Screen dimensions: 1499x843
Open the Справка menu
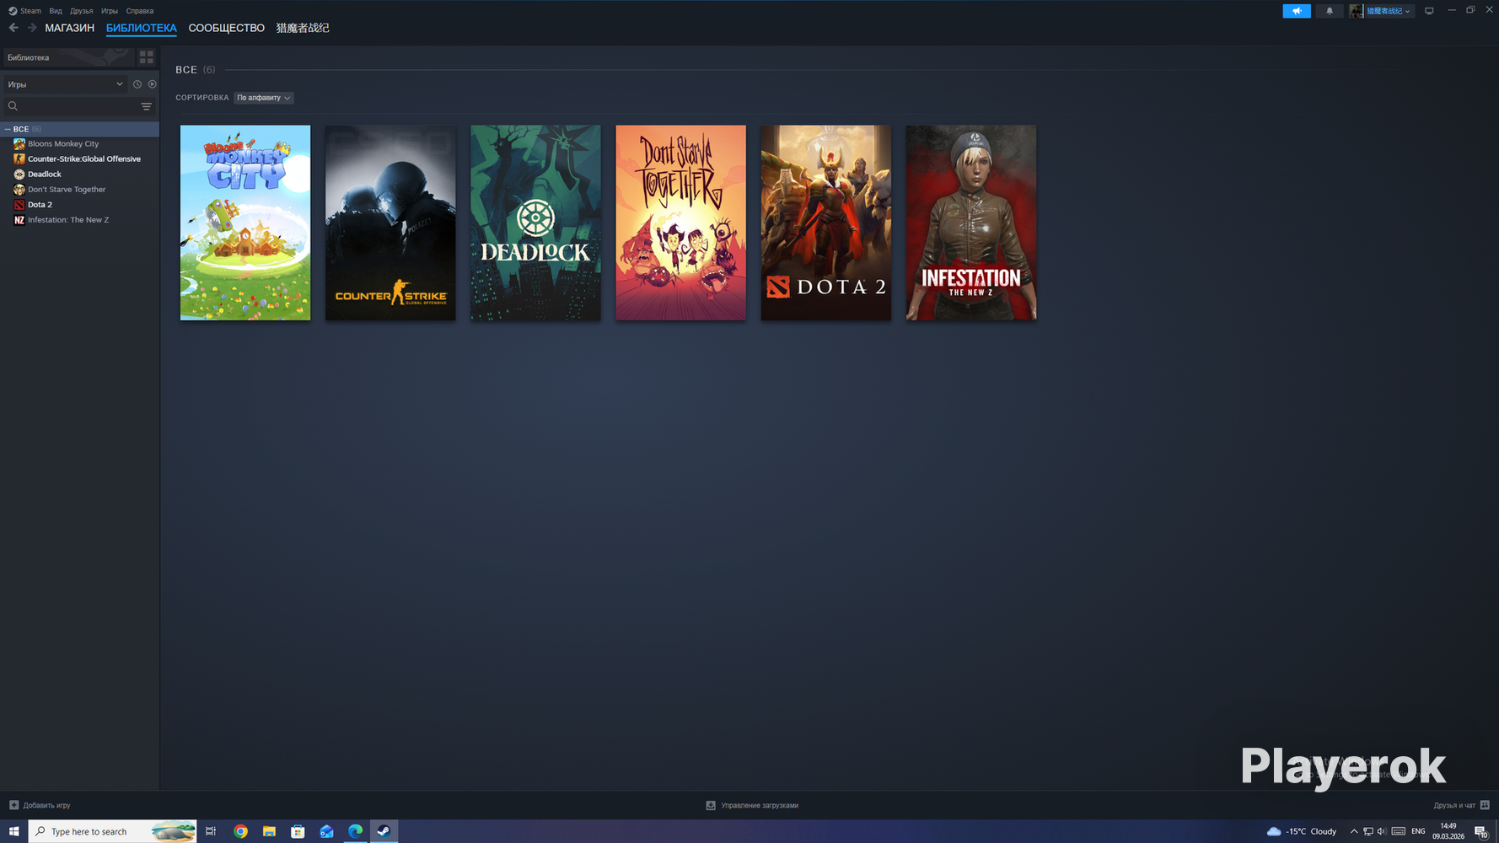click(x=140, y=11)
